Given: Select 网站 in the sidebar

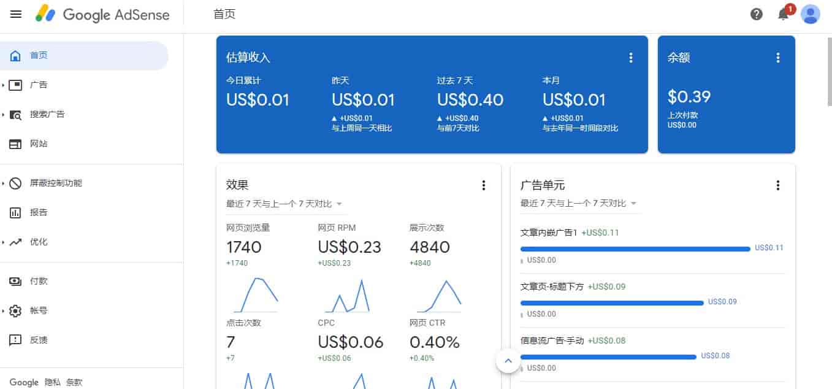Looking at the screenshot, I should tap(38, 144).
